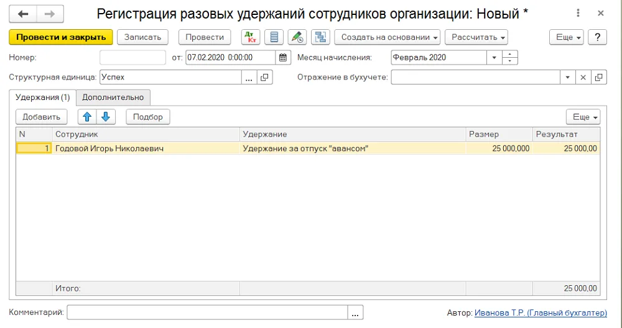The height and width of the screenshot is (328, 622).
Task: Increase month with stepper up arrow
Action: pos(510,54)
